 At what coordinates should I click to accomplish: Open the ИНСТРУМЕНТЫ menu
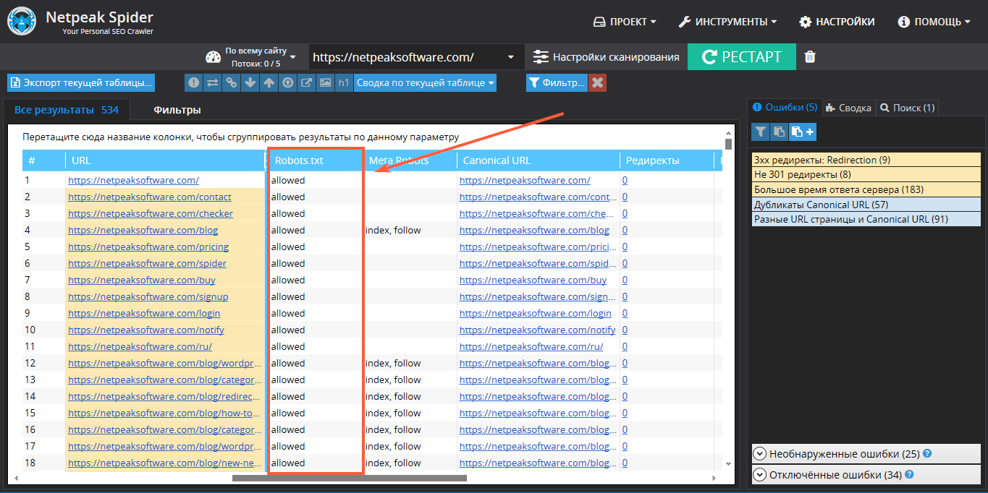[727, 22]
